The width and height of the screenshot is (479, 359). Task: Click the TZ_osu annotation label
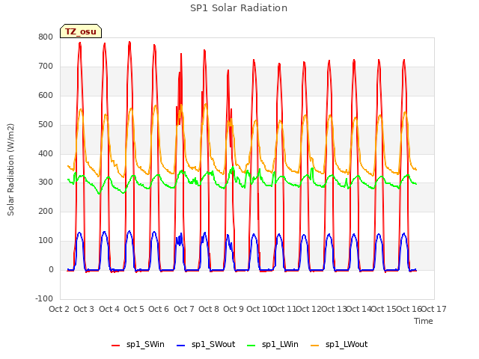click(x=81, y=31)
